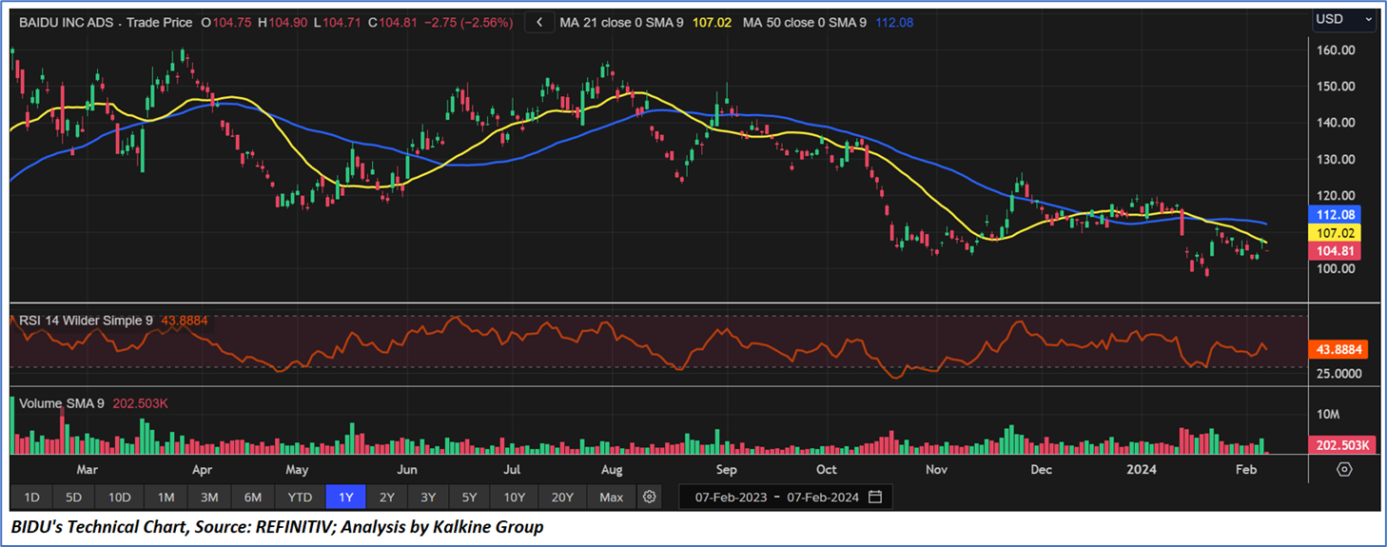This screenshot has height=547, width=1387.
Task: Click the 107.02 yellow price tag on axis
Action: click(1337, 232)
